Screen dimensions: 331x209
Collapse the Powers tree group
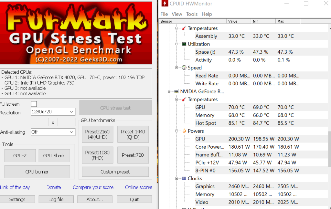click(177, 131)
